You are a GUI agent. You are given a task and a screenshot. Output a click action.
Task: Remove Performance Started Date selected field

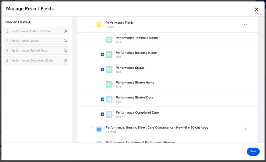[66, 51]
